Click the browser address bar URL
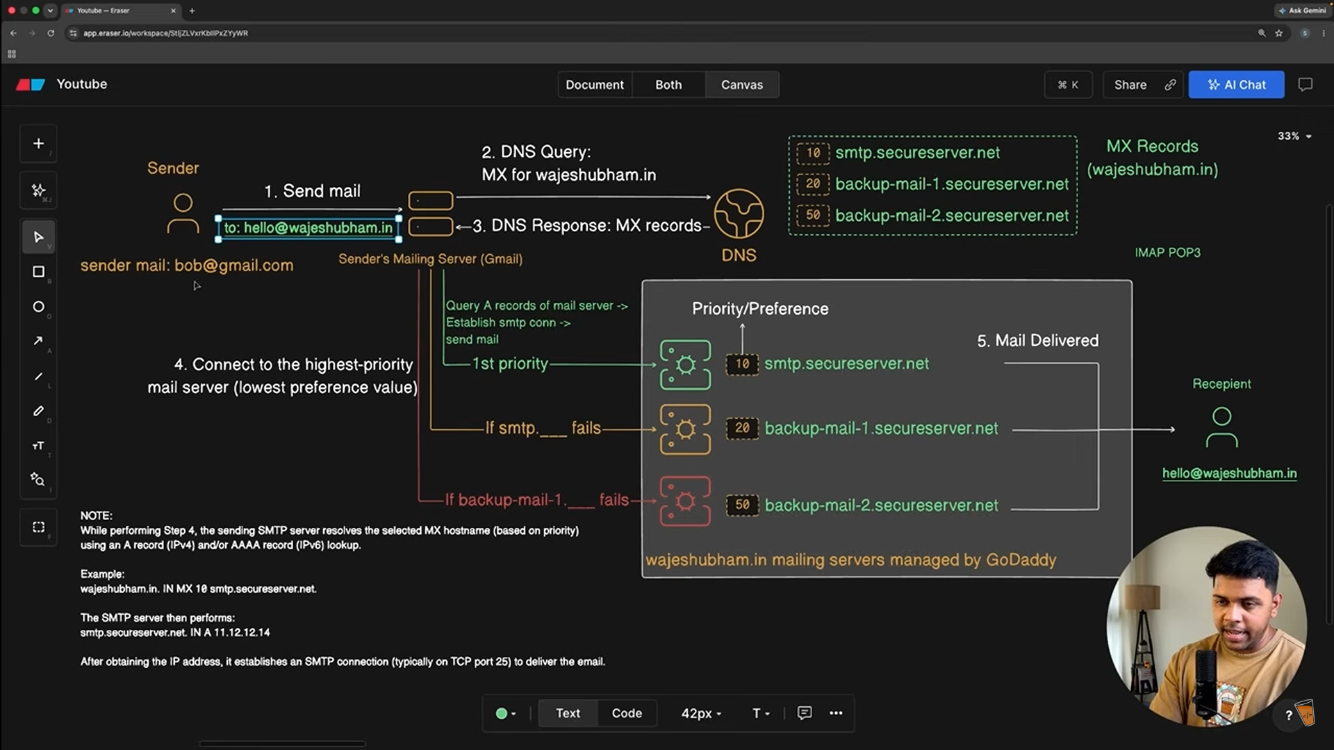Image resolution: width=1334 pixels, height=750 pixels. point(165,33)
